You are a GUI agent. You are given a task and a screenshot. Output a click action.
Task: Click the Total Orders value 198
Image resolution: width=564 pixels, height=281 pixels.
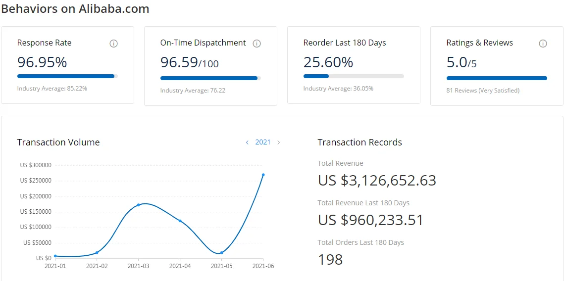[330, 260]
